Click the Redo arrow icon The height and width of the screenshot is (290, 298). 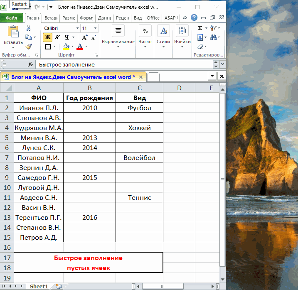coord(37,7)
